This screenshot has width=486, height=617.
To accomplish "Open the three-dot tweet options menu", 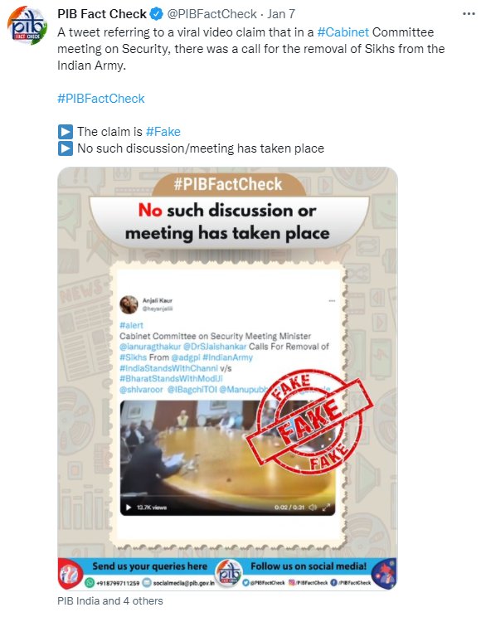I will [x=469, y=14].
